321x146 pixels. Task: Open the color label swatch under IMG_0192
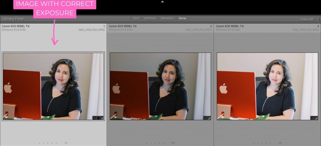coord(66,143)
